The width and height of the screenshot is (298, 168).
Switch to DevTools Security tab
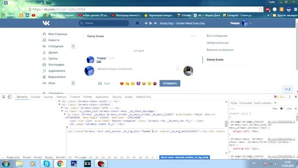[117, 97]
